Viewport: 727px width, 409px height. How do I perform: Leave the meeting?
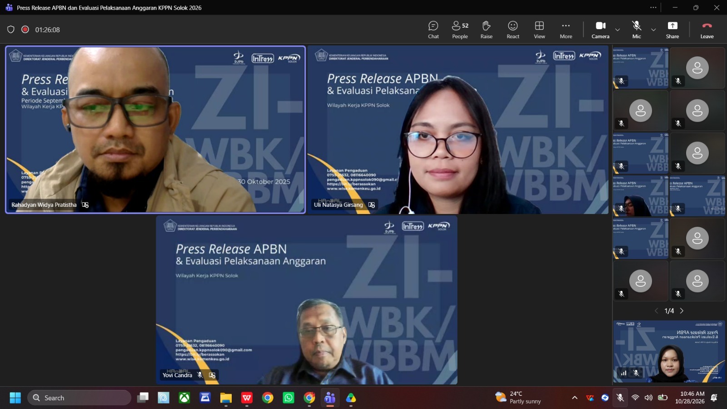point(707,30)
